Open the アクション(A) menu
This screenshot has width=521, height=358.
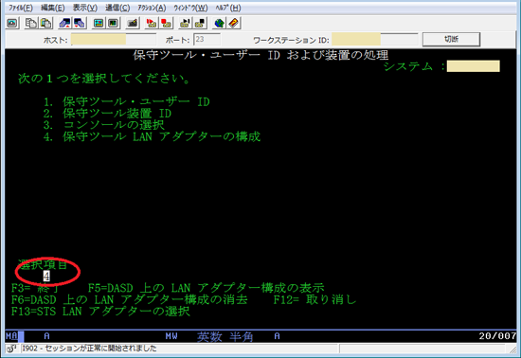152,8
